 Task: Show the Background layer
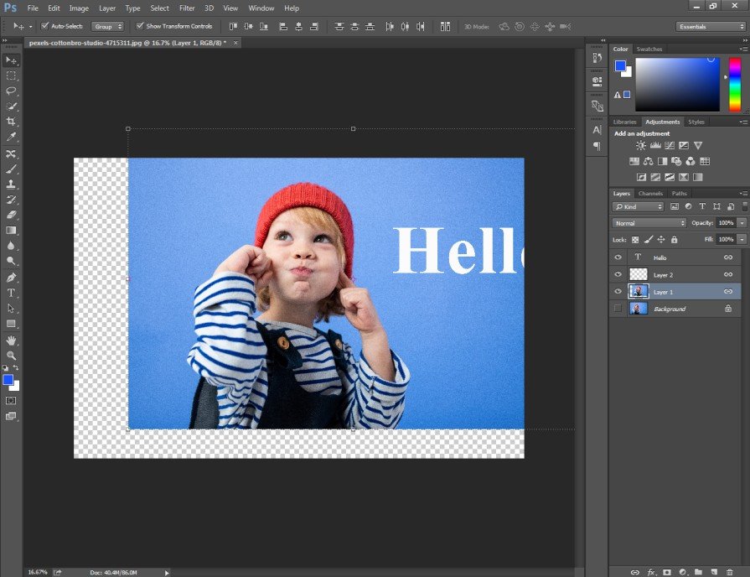pos(618,309)
